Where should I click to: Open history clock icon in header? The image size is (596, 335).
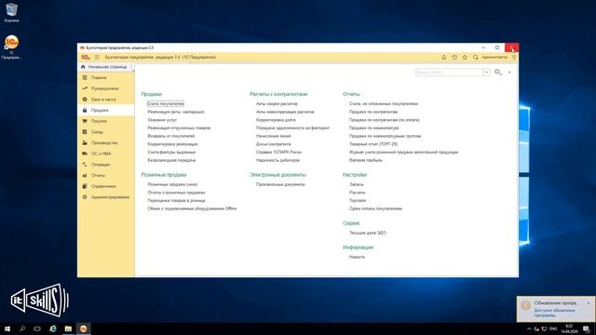(454, 58)
